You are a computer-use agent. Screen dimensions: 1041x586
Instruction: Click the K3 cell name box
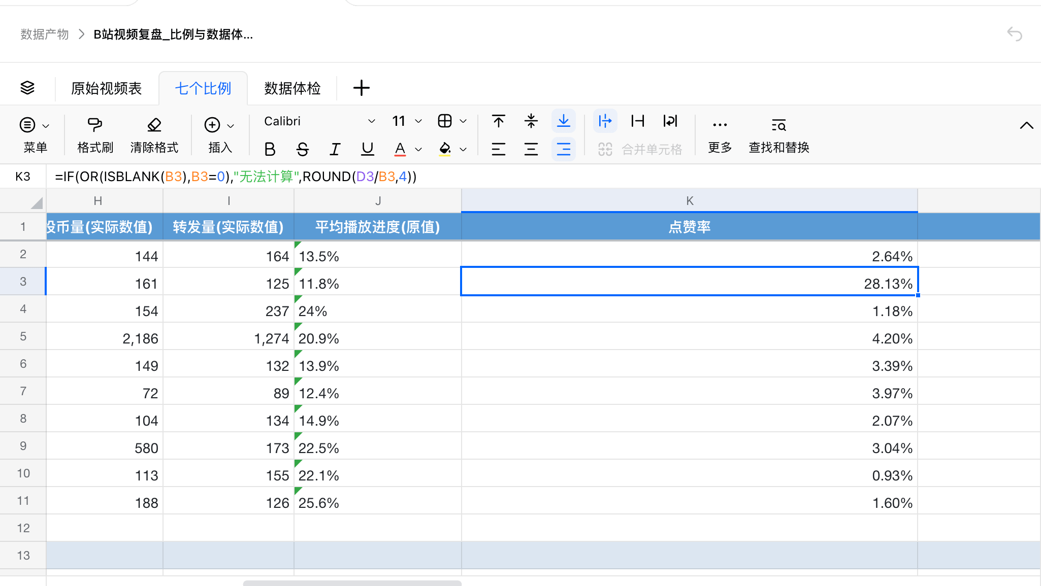(x=23, y=177)
